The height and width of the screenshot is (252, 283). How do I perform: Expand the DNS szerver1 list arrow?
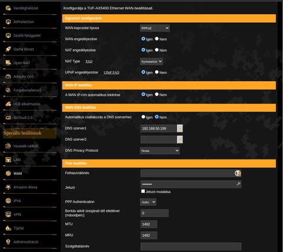click(x=180, y=128)
